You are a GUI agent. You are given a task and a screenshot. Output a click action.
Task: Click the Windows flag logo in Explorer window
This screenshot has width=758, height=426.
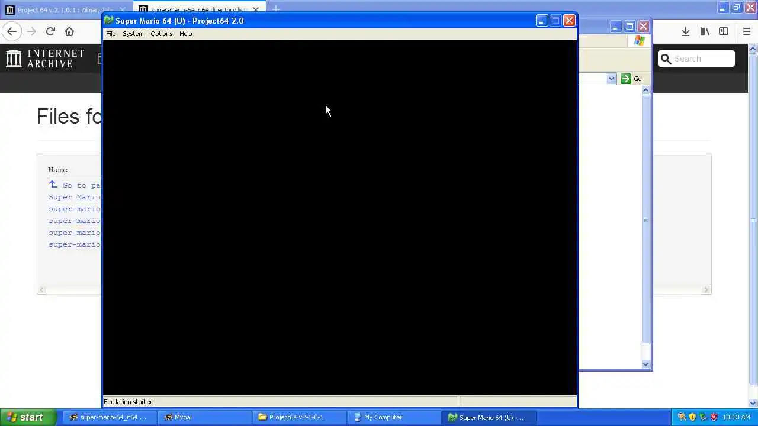[639, 41]
